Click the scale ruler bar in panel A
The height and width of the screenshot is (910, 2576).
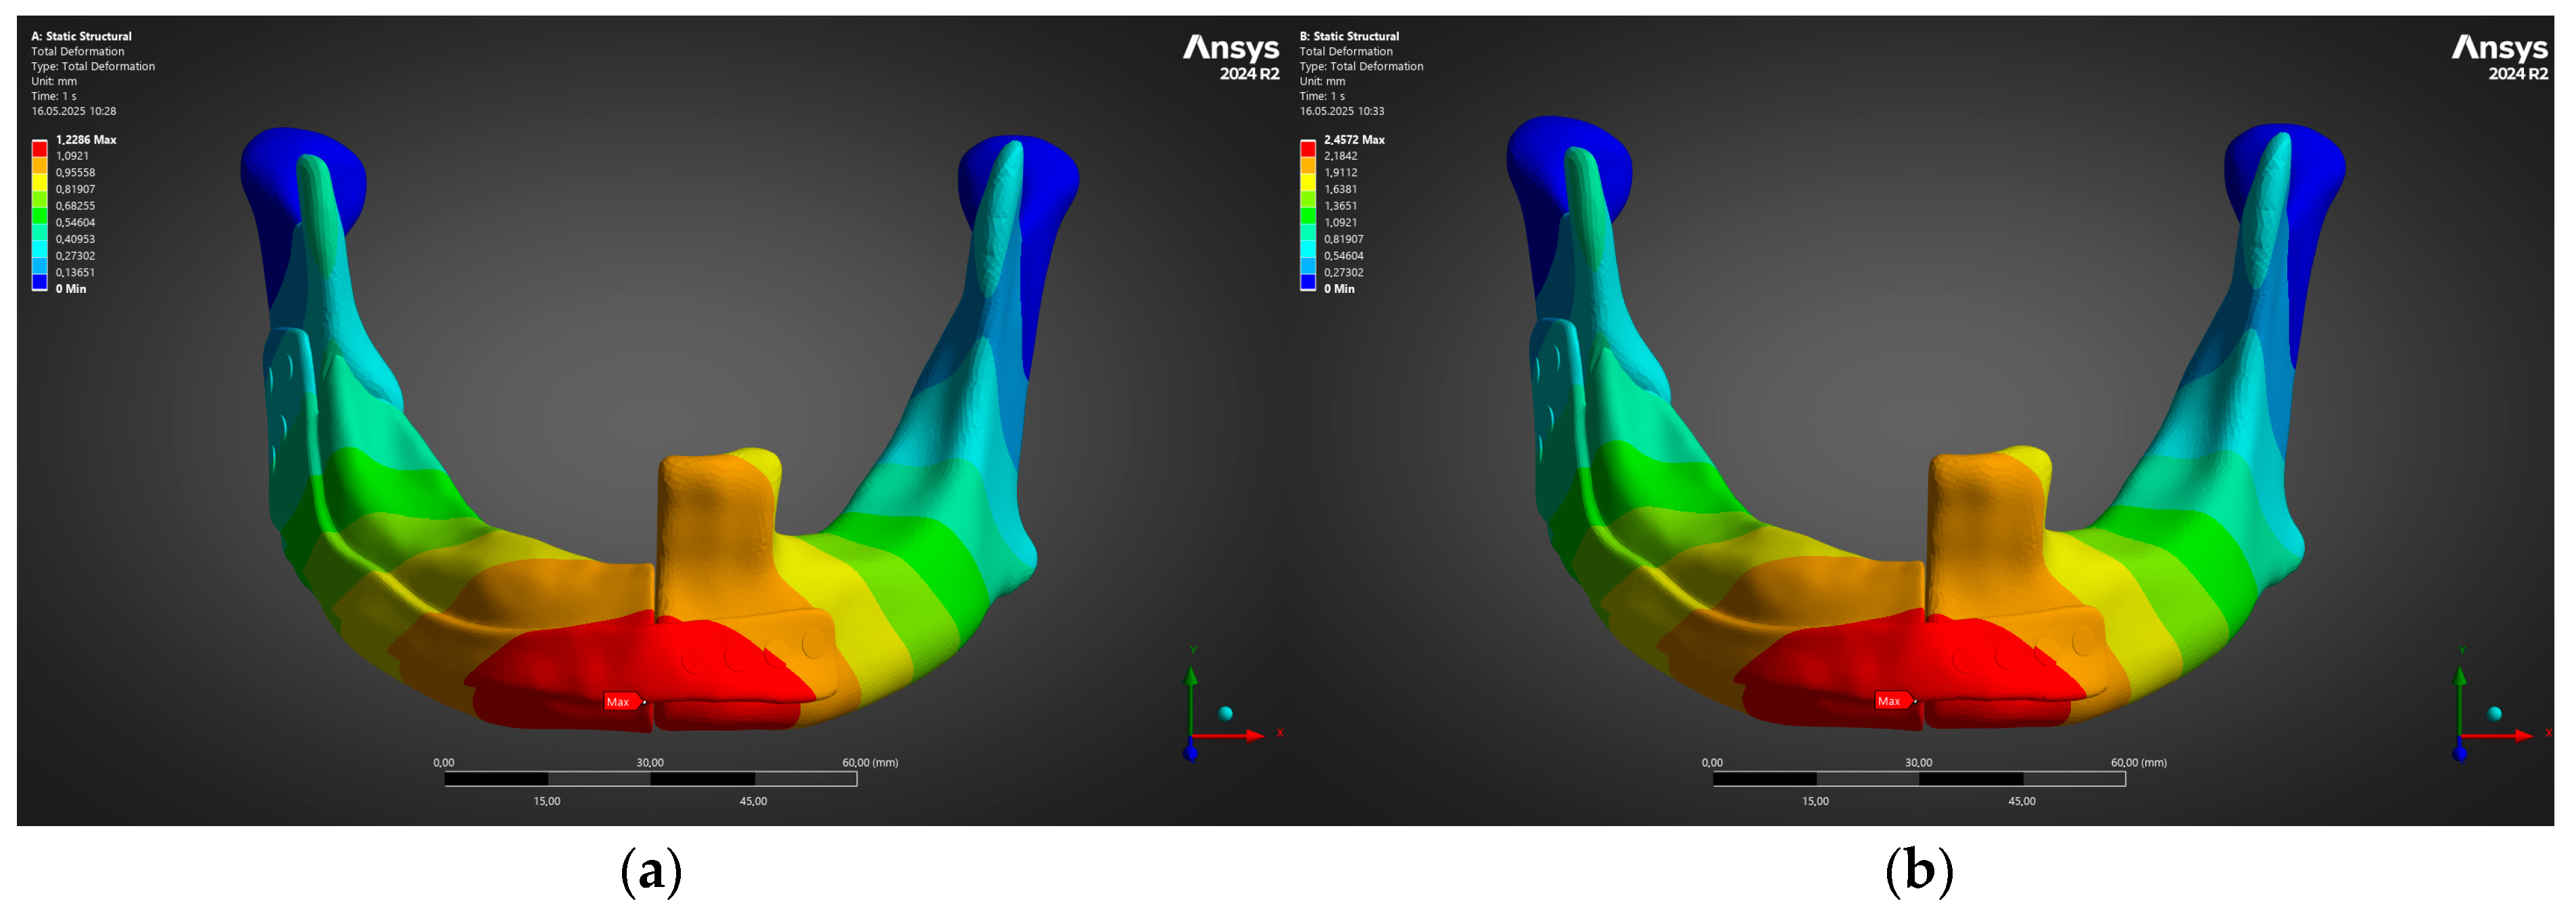coord(650,779)
